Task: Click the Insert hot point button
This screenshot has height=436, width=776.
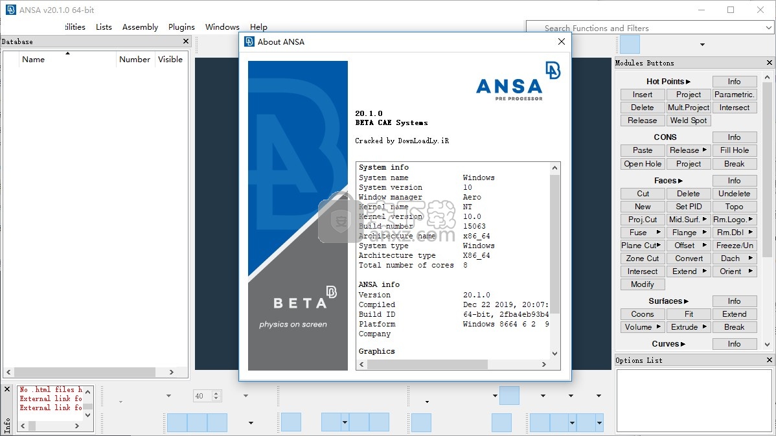Action: click(x=643, y=95)
